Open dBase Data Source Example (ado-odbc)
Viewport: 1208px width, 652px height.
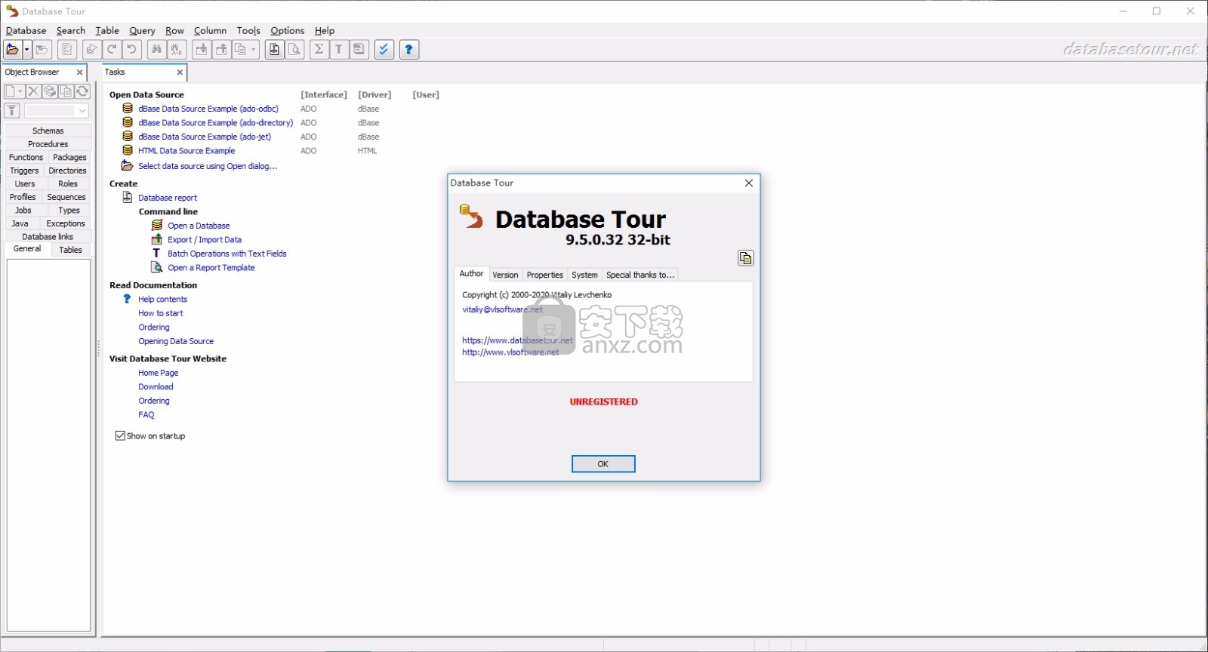click(x=208, y=109)
